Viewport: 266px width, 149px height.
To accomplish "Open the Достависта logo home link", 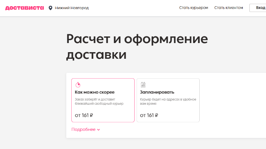I will [24, 8].
